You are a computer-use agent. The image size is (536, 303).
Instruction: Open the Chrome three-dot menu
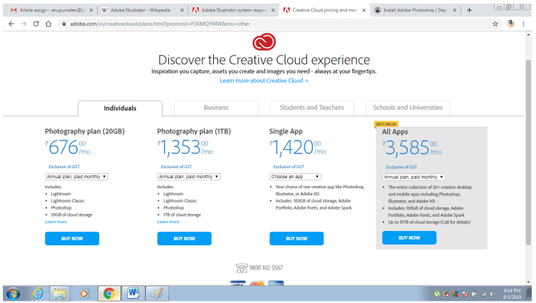(x=523, y=24)
